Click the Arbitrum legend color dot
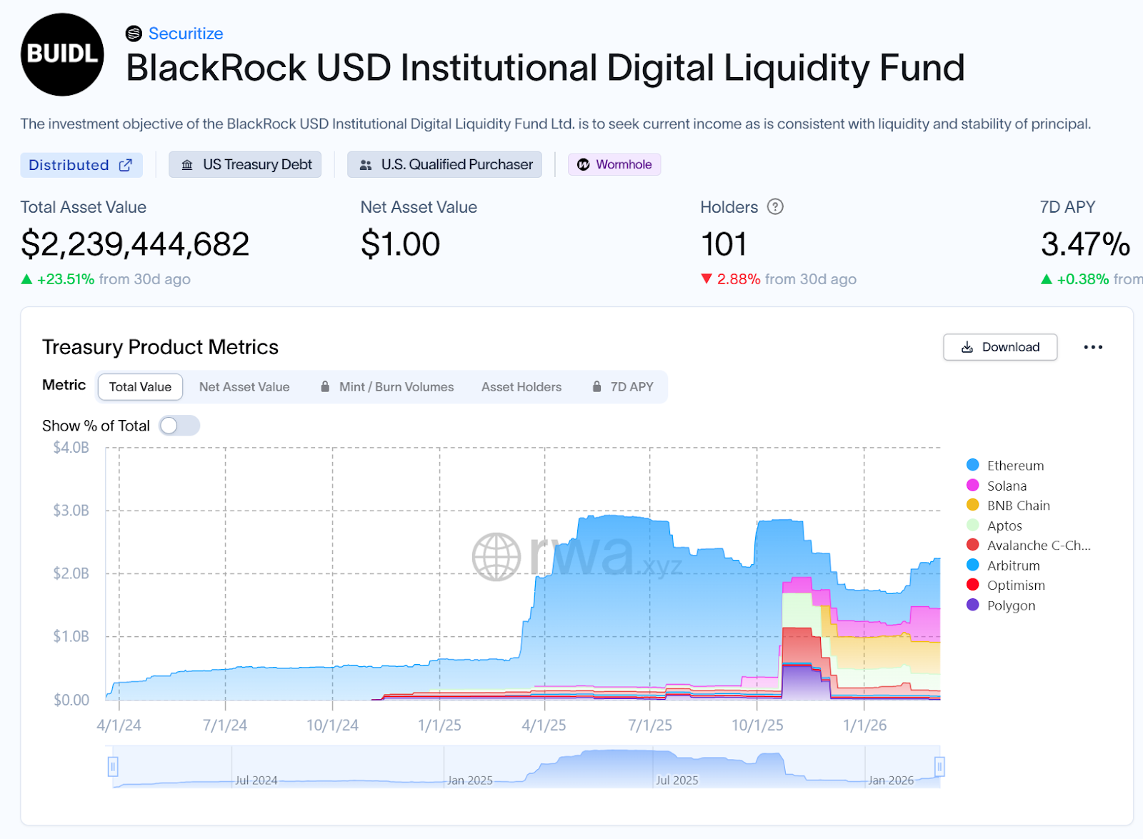Image resolution: width=1143 pixels, height=839 pixels. coord(972,565)
